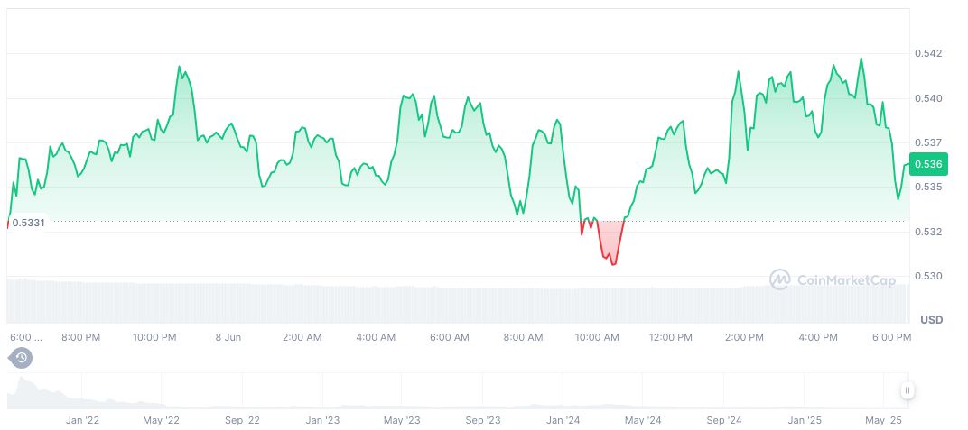Grab the range slider handle at right
The image size is (968, 430).
[x=907, y=390]
